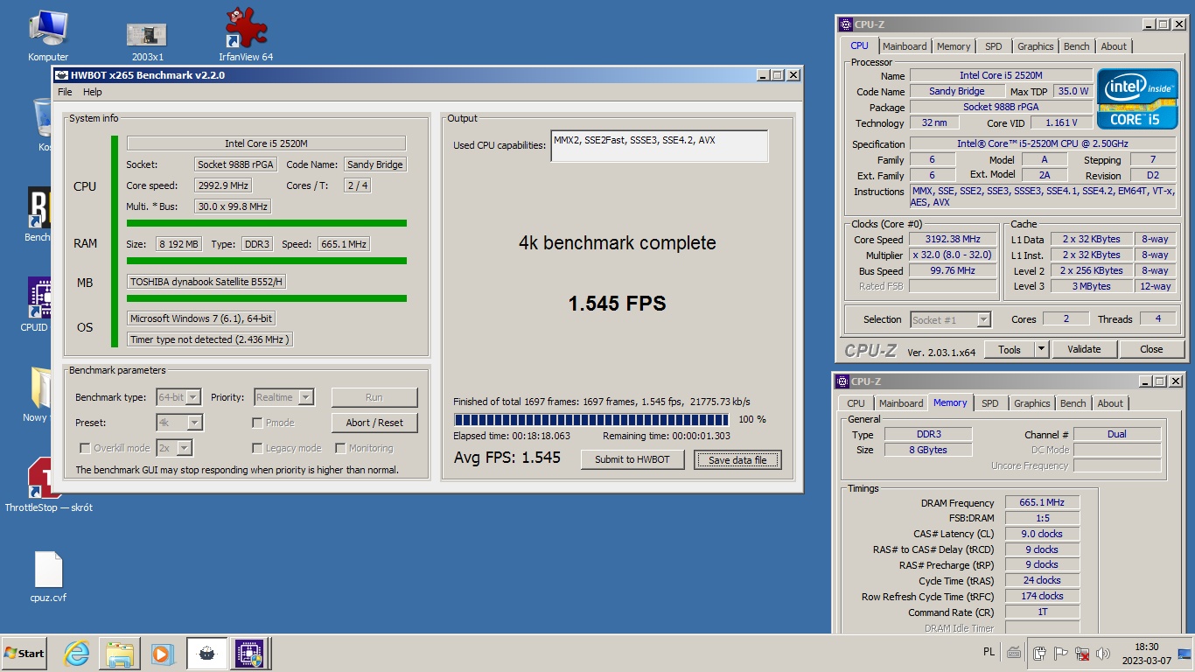Click the Tools button in CPU-Z
This screenshot has width=1195, height=672.
1010,349
